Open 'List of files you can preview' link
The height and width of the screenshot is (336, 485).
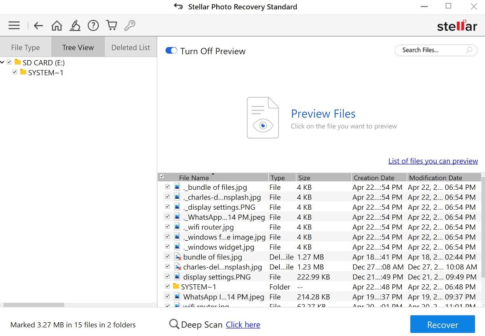pos(433,161)
